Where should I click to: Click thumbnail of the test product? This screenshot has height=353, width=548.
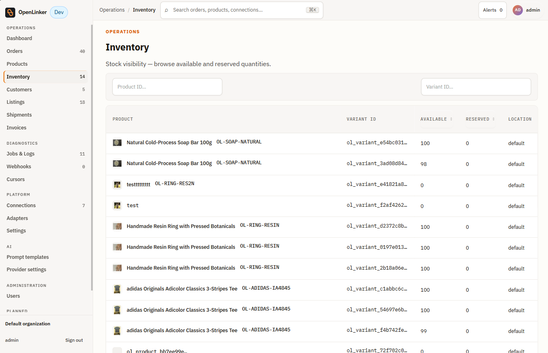click(117, 206)
